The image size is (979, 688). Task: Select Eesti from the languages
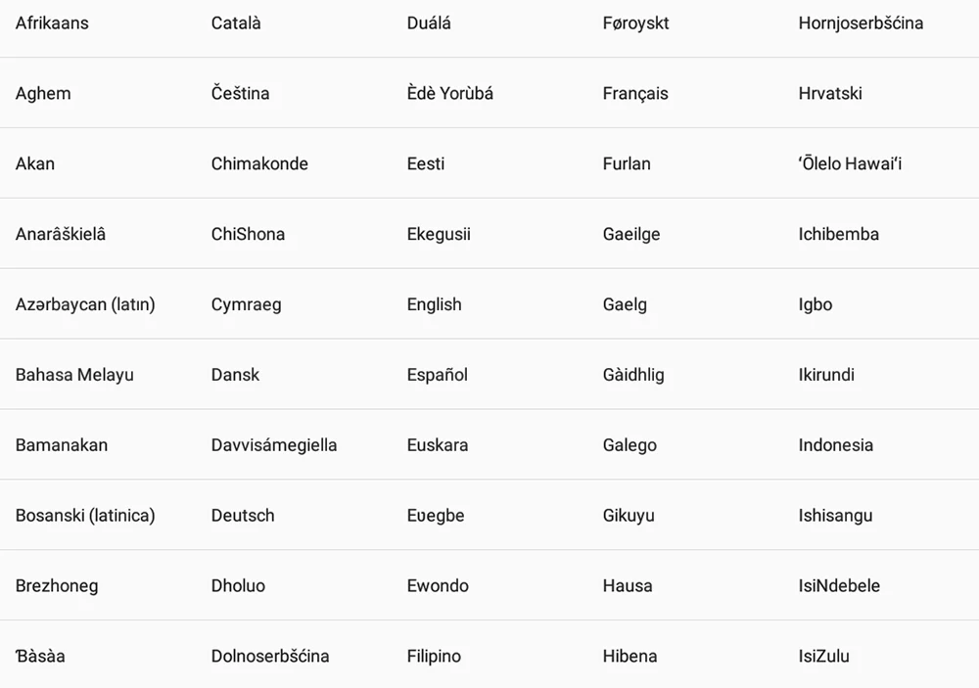click(426, 163)
